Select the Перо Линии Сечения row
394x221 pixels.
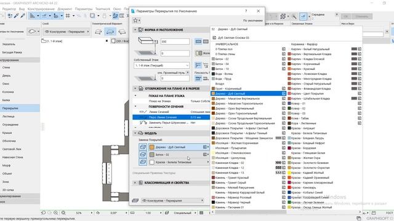[x=171, y=117]
